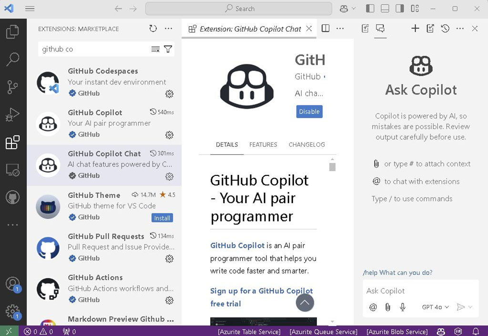Open the Customize Layout control
The image size is (488, 336).
tap(415, 9)
